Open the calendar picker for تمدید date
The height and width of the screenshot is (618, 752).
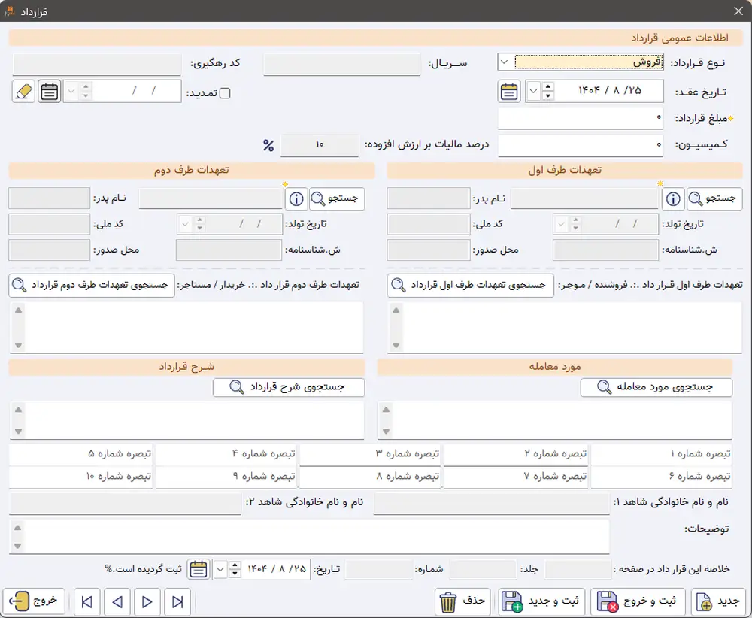click(x=50, y=92)
